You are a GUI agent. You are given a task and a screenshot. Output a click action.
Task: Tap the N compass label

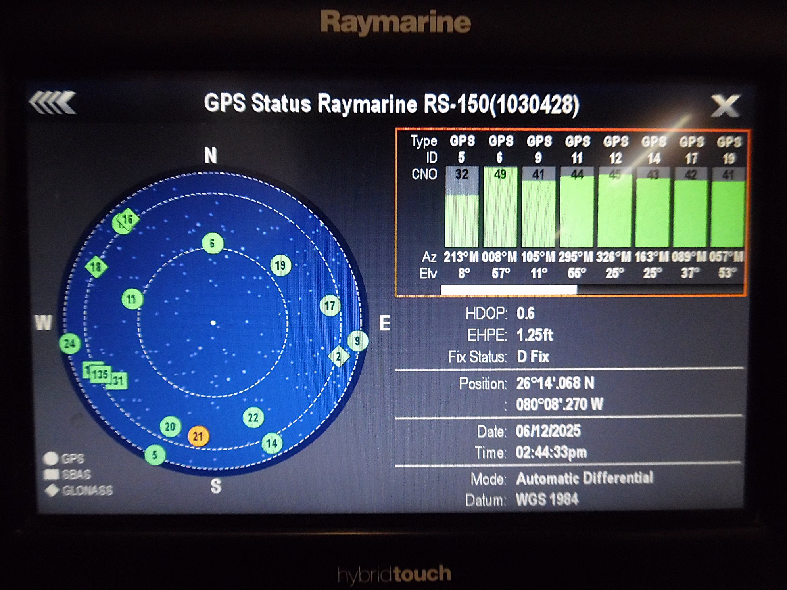click(x=211, y=155)
